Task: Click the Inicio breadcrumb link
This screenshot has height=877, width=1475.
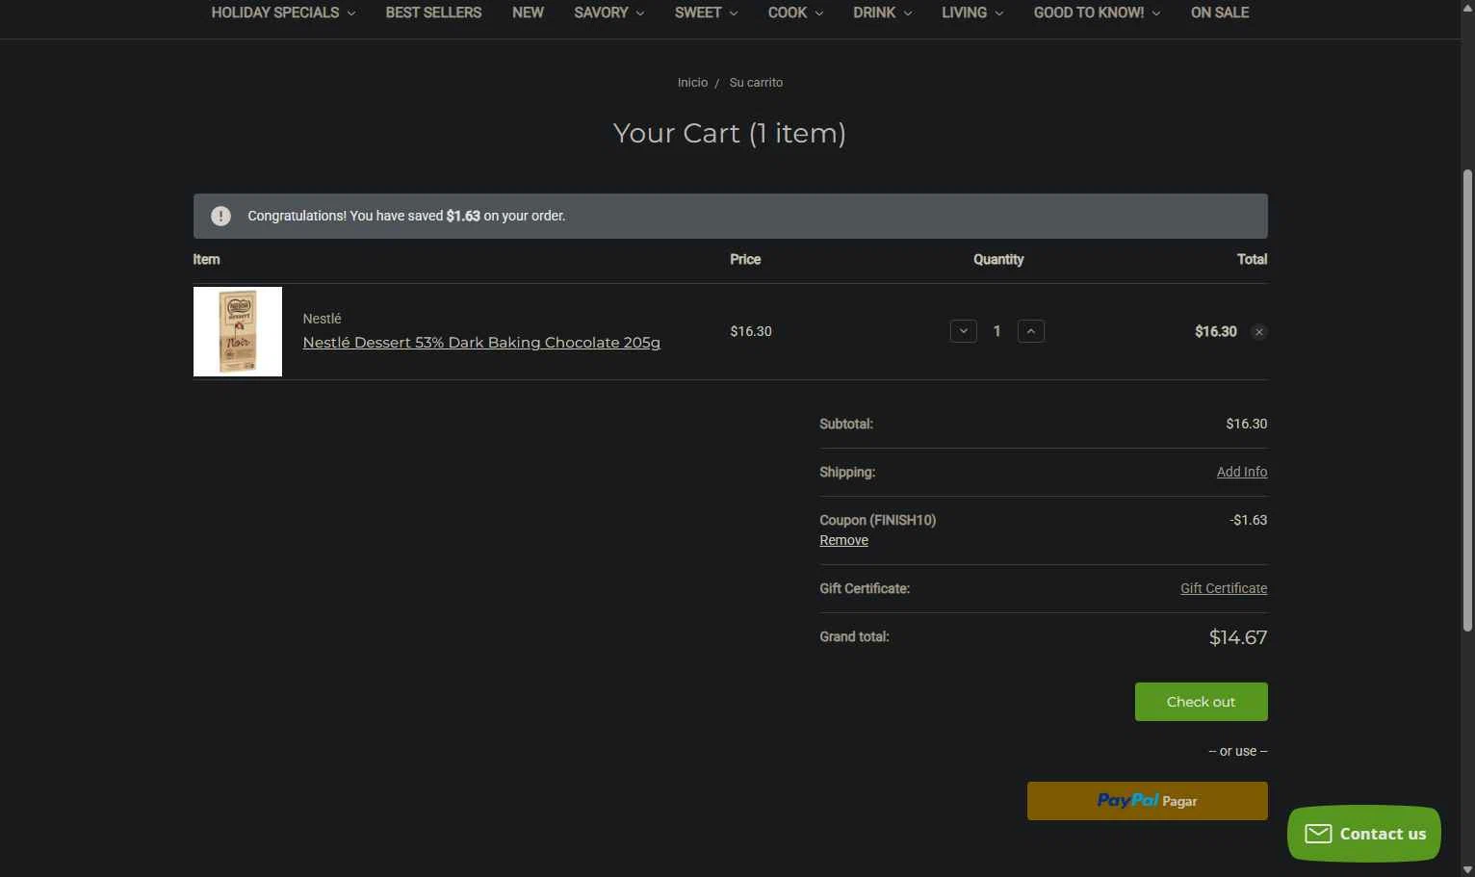Action: 692,83
